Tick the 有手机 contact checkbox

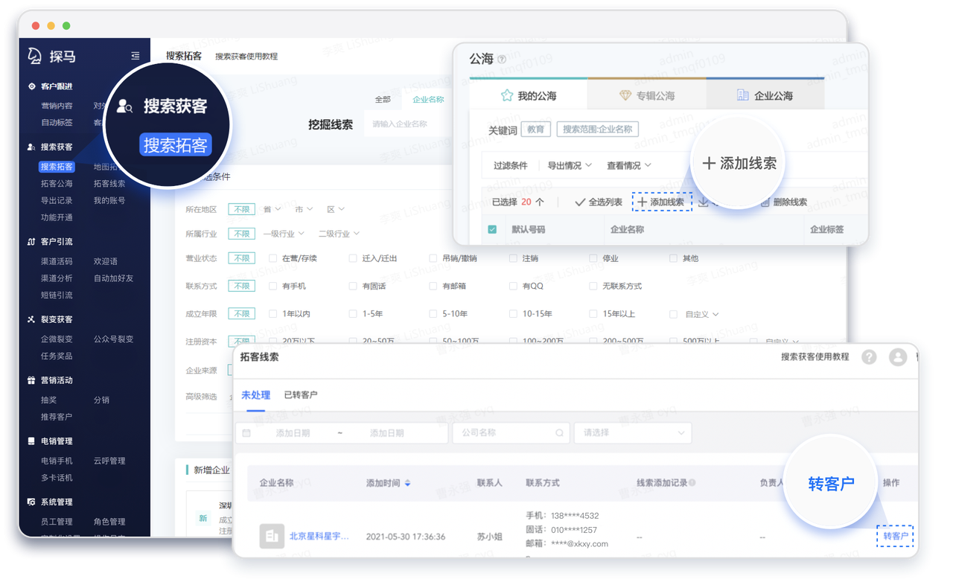272,286
